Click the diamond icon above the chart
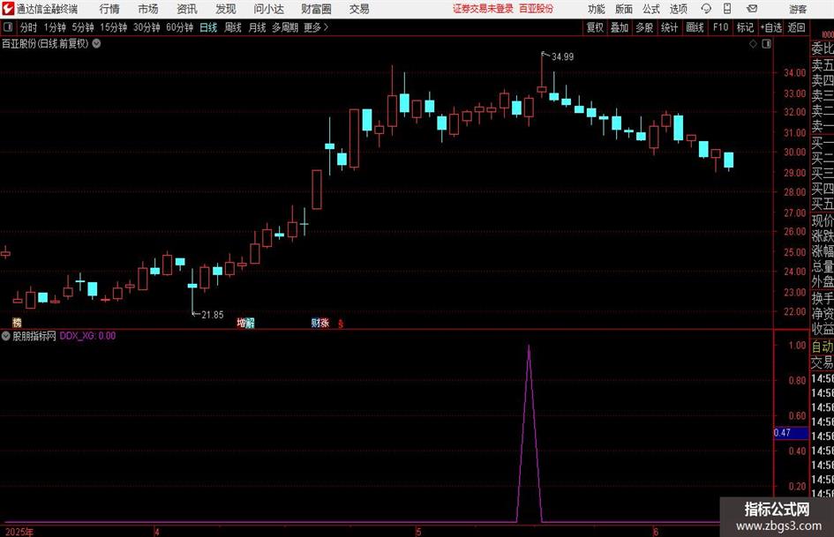This screenshot has height=537, width=834. coord(753,44)
